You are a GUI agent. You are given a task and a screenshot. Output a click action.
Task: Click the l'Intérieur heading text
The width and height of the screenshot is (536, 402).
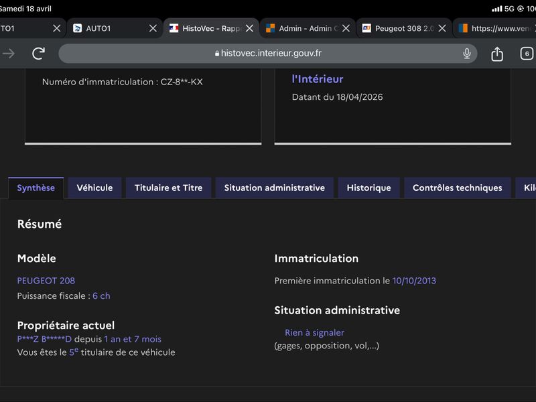[x=318, y=79]
